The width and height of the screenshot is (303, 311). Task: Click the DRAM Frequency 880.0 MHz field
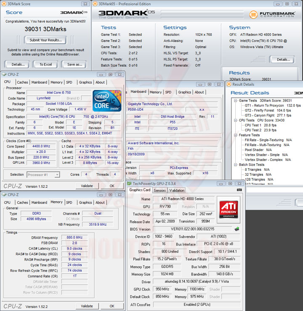(74, 238)
